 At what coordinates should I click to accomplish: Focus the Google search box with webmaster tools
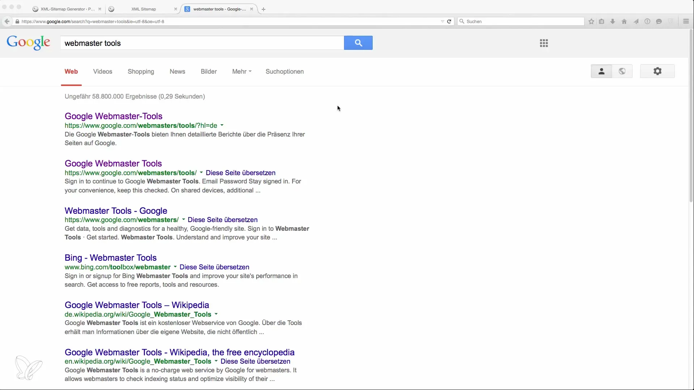click(x=202, y=43)
